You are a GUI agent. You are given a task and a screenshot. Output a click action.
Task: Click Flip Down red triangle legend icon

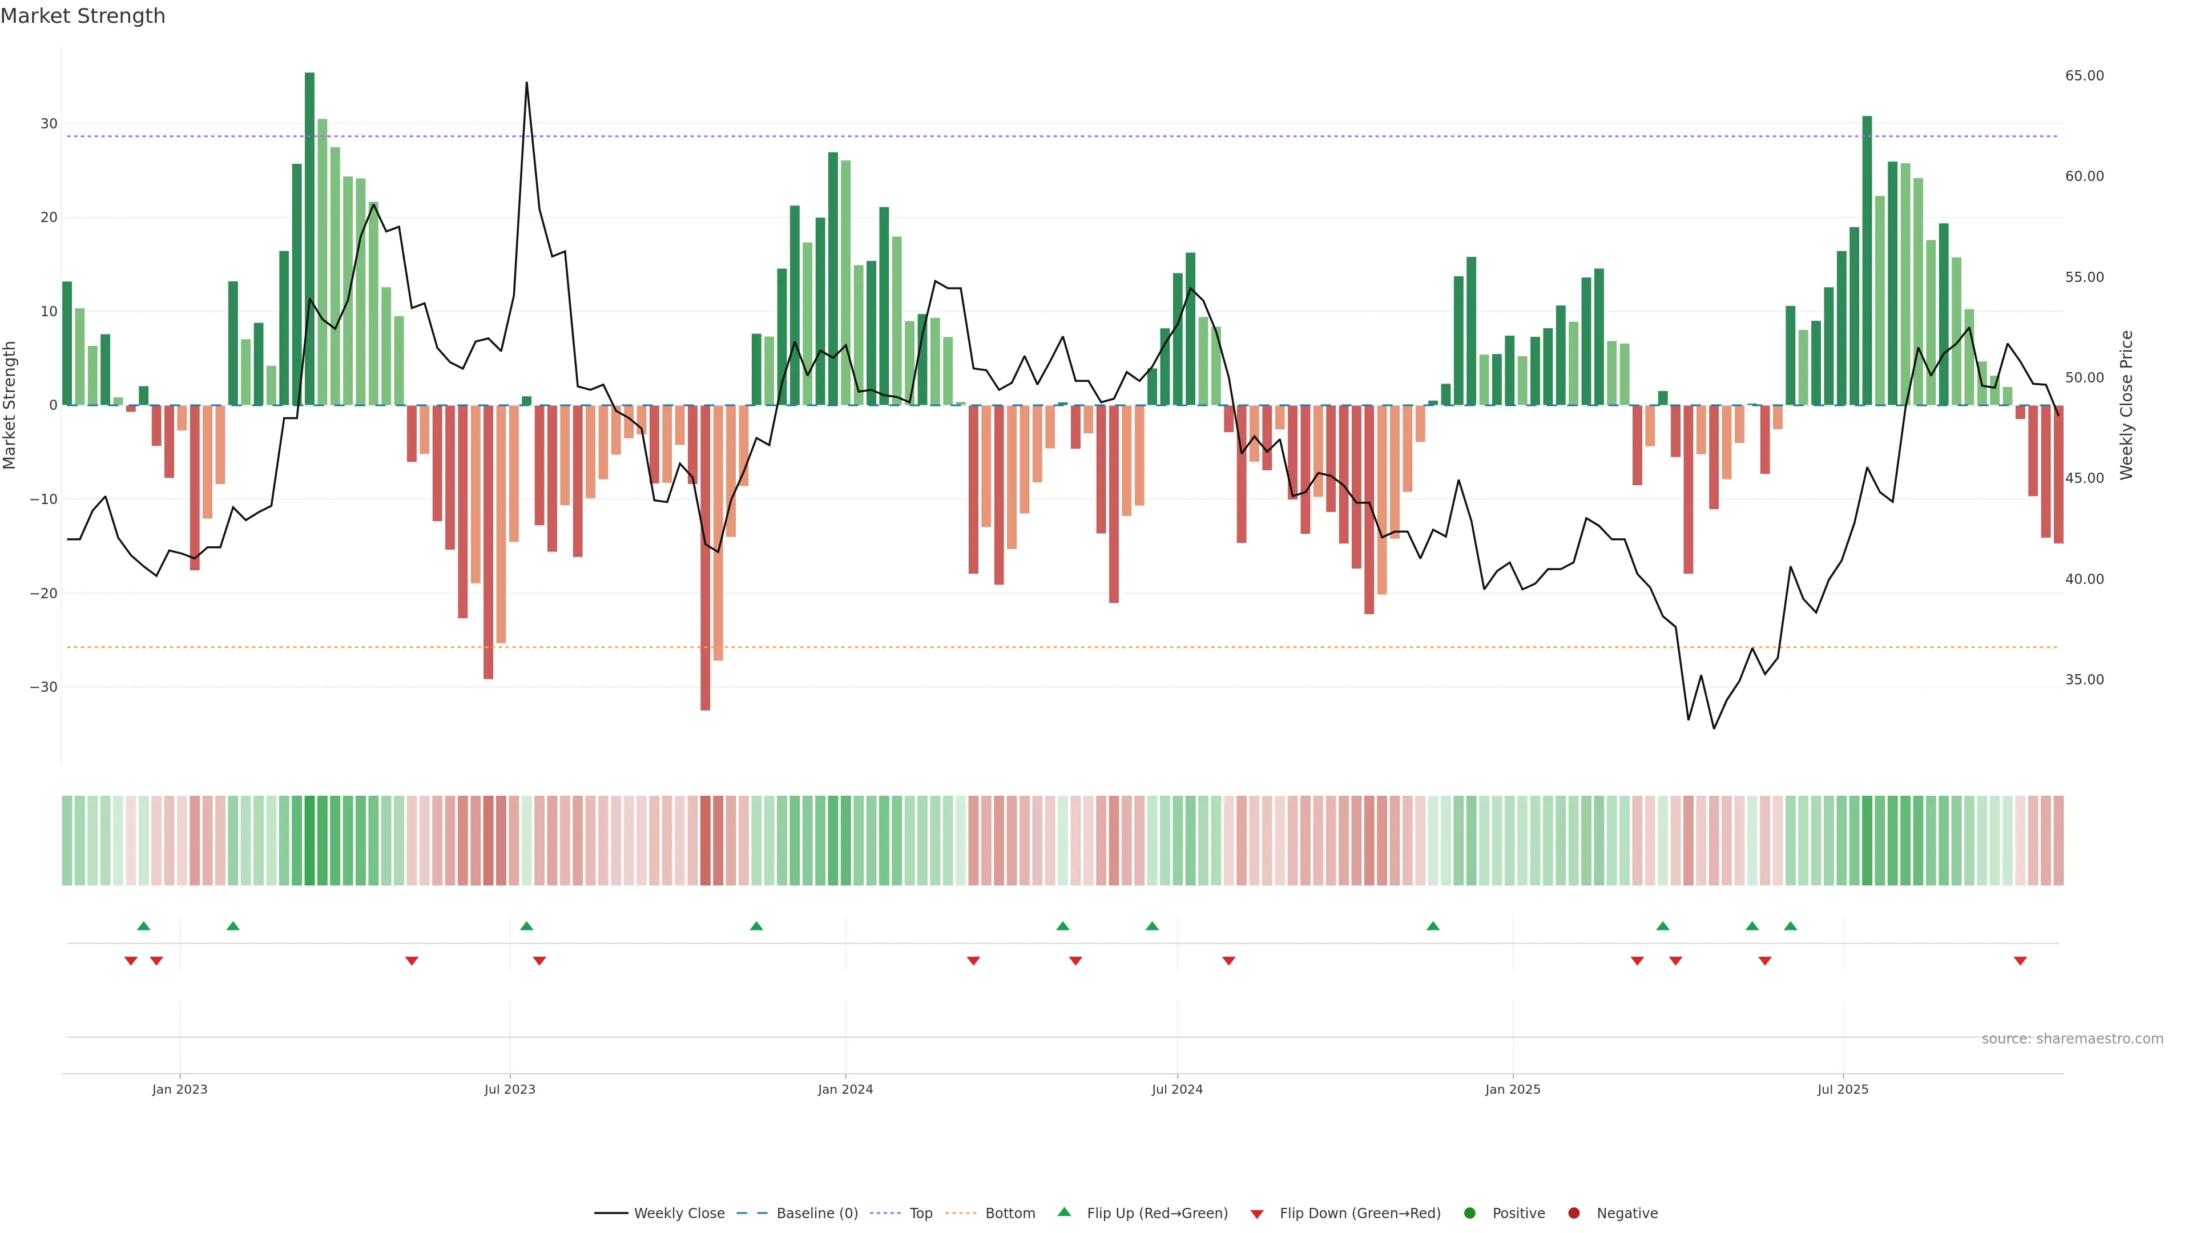(x=1257, y=1214)
